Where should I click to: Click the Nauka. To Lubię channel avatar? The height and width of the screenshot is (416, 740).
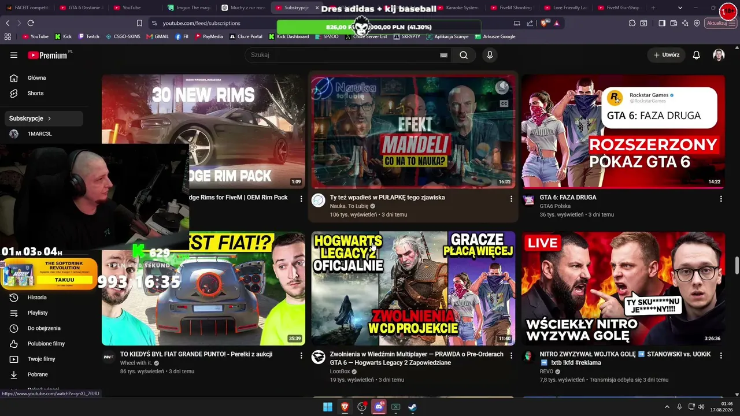(x=319, y=200)
